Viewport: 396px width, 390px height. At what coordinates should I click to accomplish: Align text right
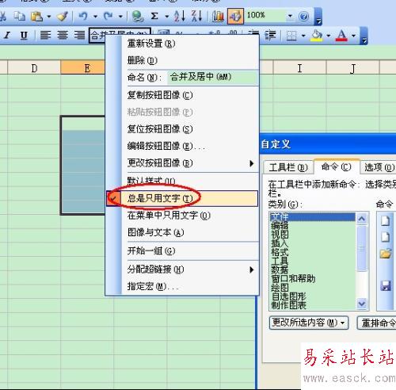79,35
